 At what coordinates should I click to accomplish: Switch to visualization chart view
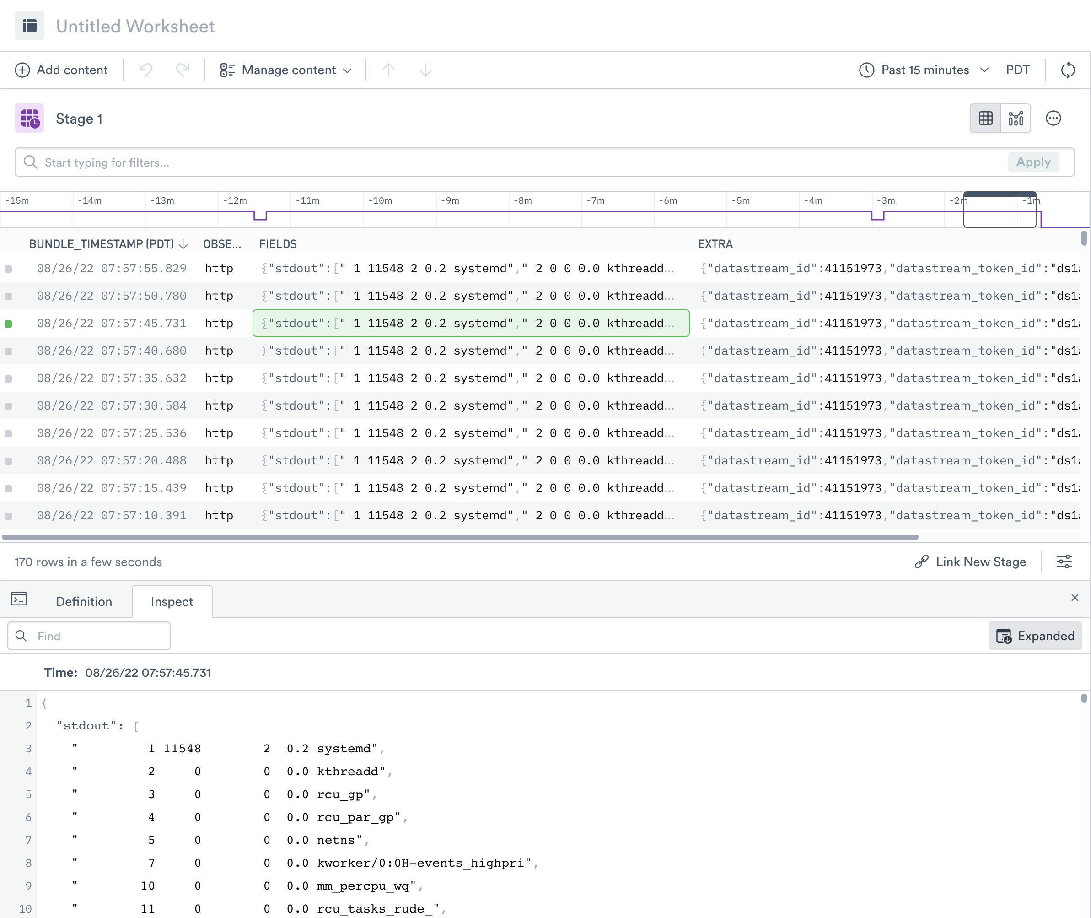[1016, 119]
